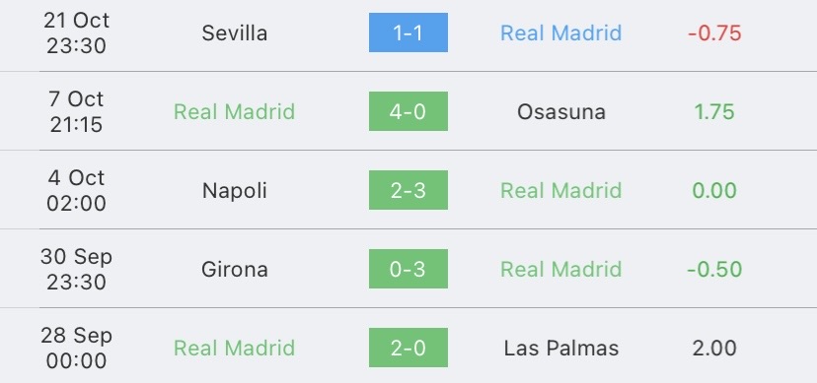Select the Sevilla team name
Viewport: 817px width, 383px height.
tap(235, 33)
